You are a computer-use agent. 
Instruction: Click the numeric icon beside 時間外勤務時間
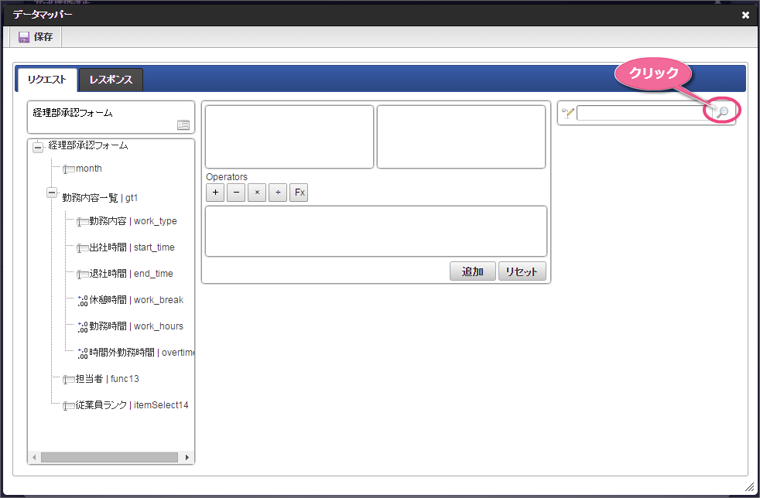[x=83, y=353]
